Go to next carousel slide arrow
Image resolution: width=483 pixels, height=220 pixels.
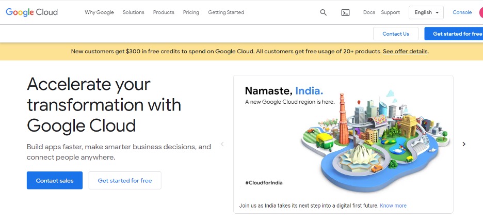pos(464,144)
